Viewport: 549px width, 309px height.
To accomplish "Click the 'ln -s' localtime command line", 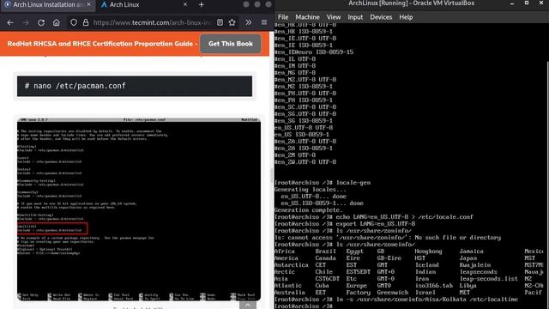I will point(396,300).
